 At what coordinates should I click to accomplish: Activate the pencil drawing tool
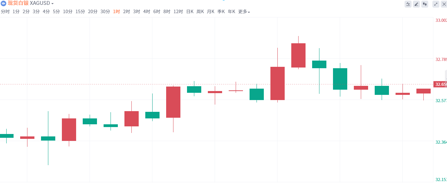416,4
